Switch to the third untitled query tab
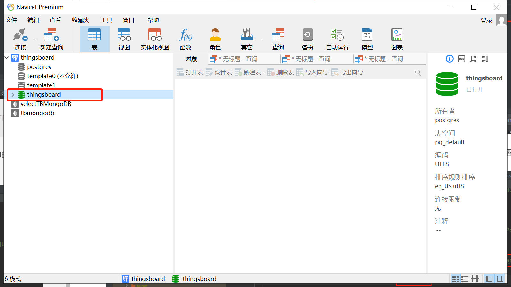The height and width of the screenshot is (287, 511). coord(390,59)
